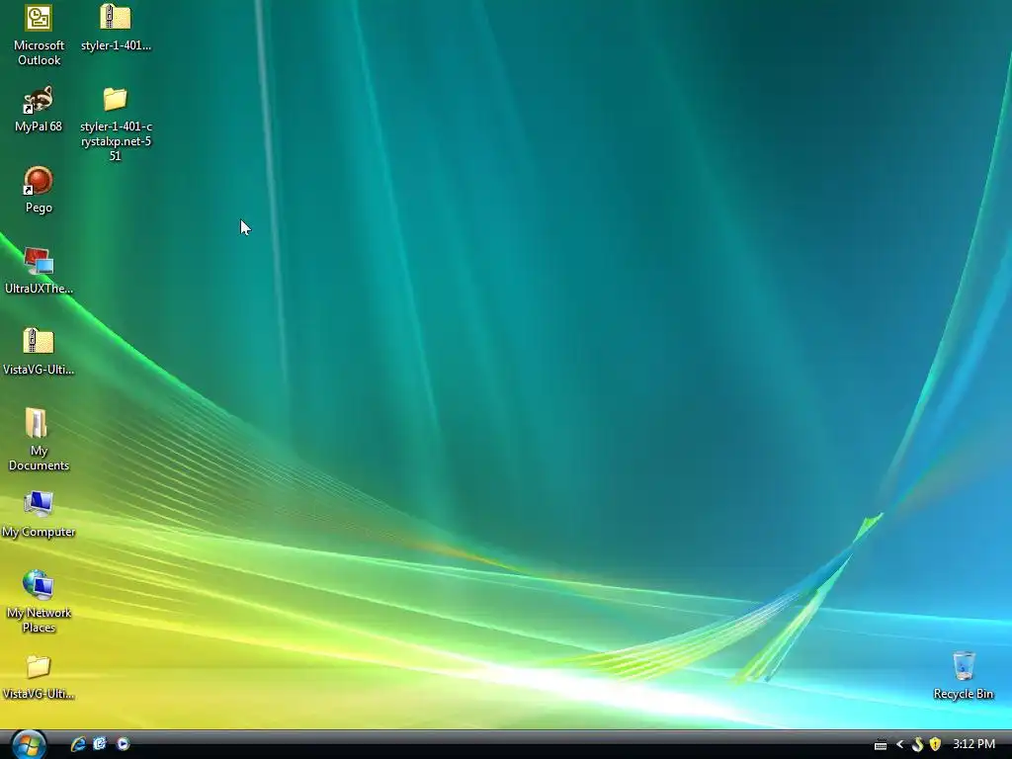The image size is (1012, 759).
Task: Click the 3:12 PM taskbar clock
Action: tap(973, 744)
